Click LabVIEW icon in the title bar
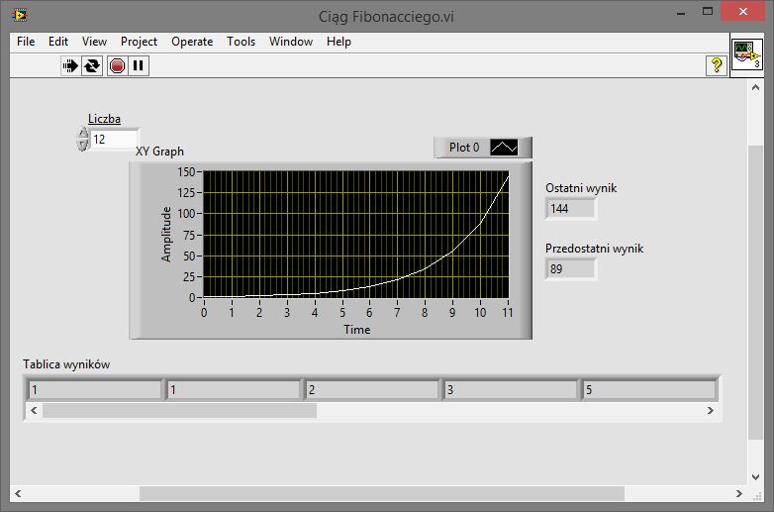Viewport: 774px width, 512px height. coord(18,15)
